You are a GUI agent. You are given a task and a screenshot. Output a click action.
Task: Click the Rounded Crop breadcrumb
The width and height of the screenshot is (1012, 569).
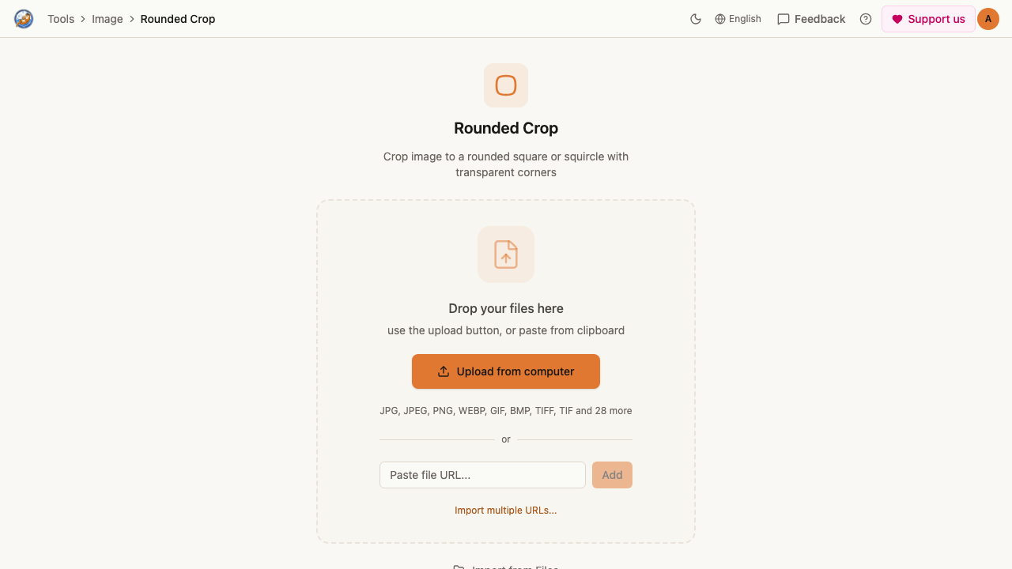[178, 19]
